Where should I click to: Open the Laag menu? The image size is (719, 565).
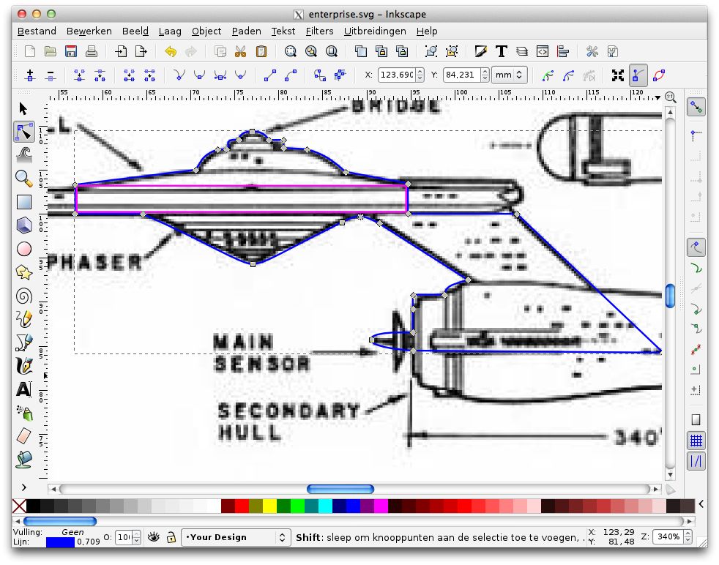point(170,31)
